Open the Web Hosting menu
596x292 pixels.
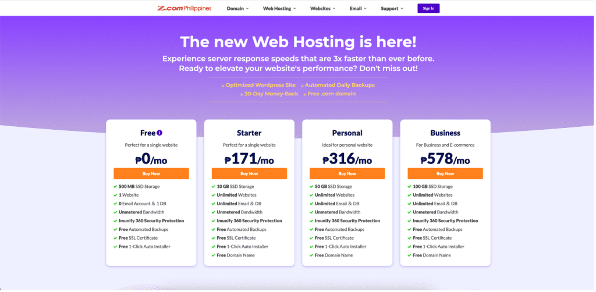click(279, 8)
